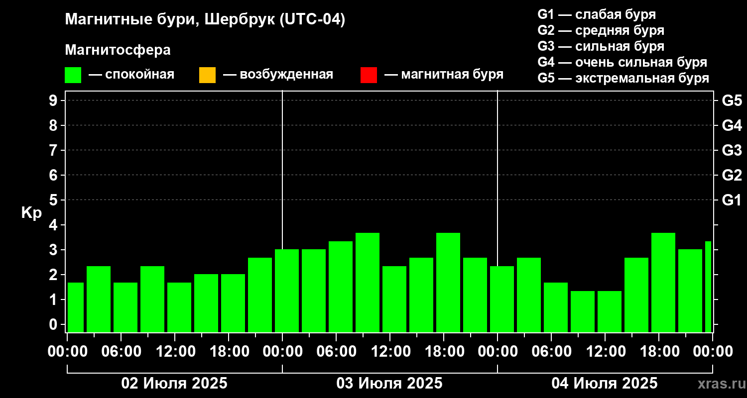The image size is (747, 398).
Task: Click the Kp axis value '3'
Action: click(x=54, y=250)
